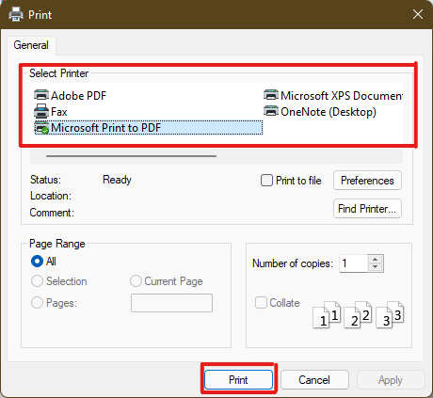
Task: Select the Adobe PDF printer icon
Action: pyautogui.click(x=41, y=95)
